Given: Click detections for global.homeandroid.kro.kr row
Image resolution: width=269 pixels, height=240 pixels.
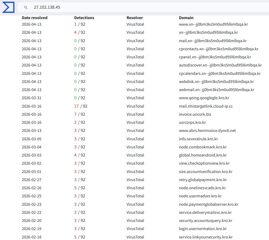Looking at the screenshot, I should [x=80, y=155].
